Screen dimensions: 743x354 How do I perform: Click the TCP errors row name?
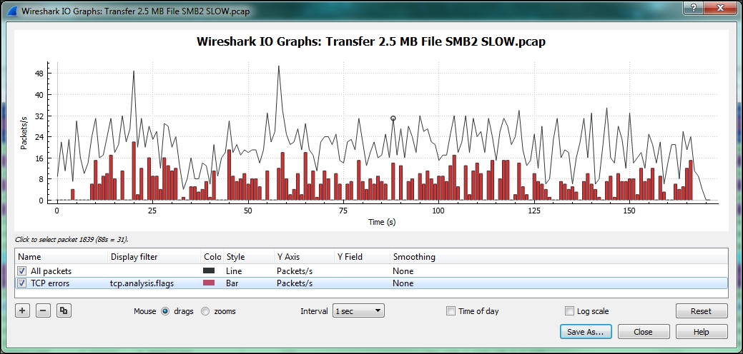click(50, 283)
